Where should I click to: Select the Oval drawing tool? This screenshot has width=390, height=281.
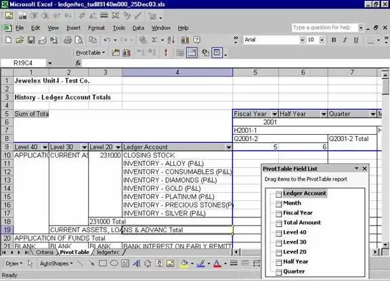(x=114, y=263)
